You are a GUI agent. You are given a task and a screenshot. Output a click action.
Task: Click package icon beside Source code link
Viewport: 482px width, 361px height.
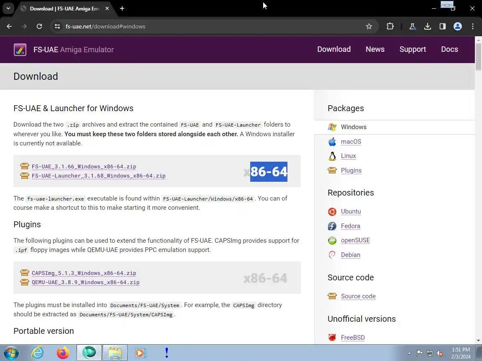click(x=332, y=296)
